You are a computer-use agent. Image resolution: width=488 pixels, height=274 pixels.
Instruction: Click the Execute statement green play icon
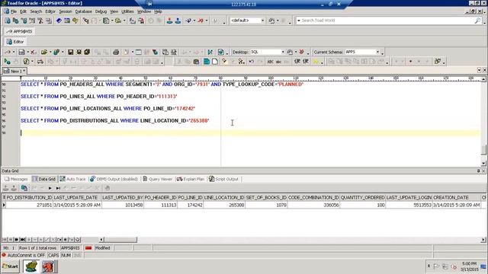pos(7,62)
